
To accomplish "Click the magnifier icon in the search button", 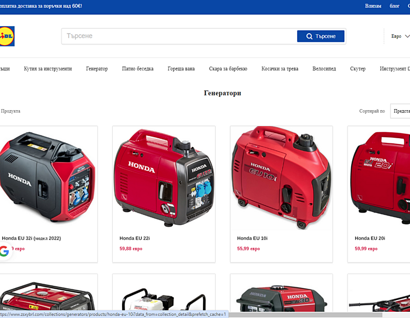I will tap(309, 36).
